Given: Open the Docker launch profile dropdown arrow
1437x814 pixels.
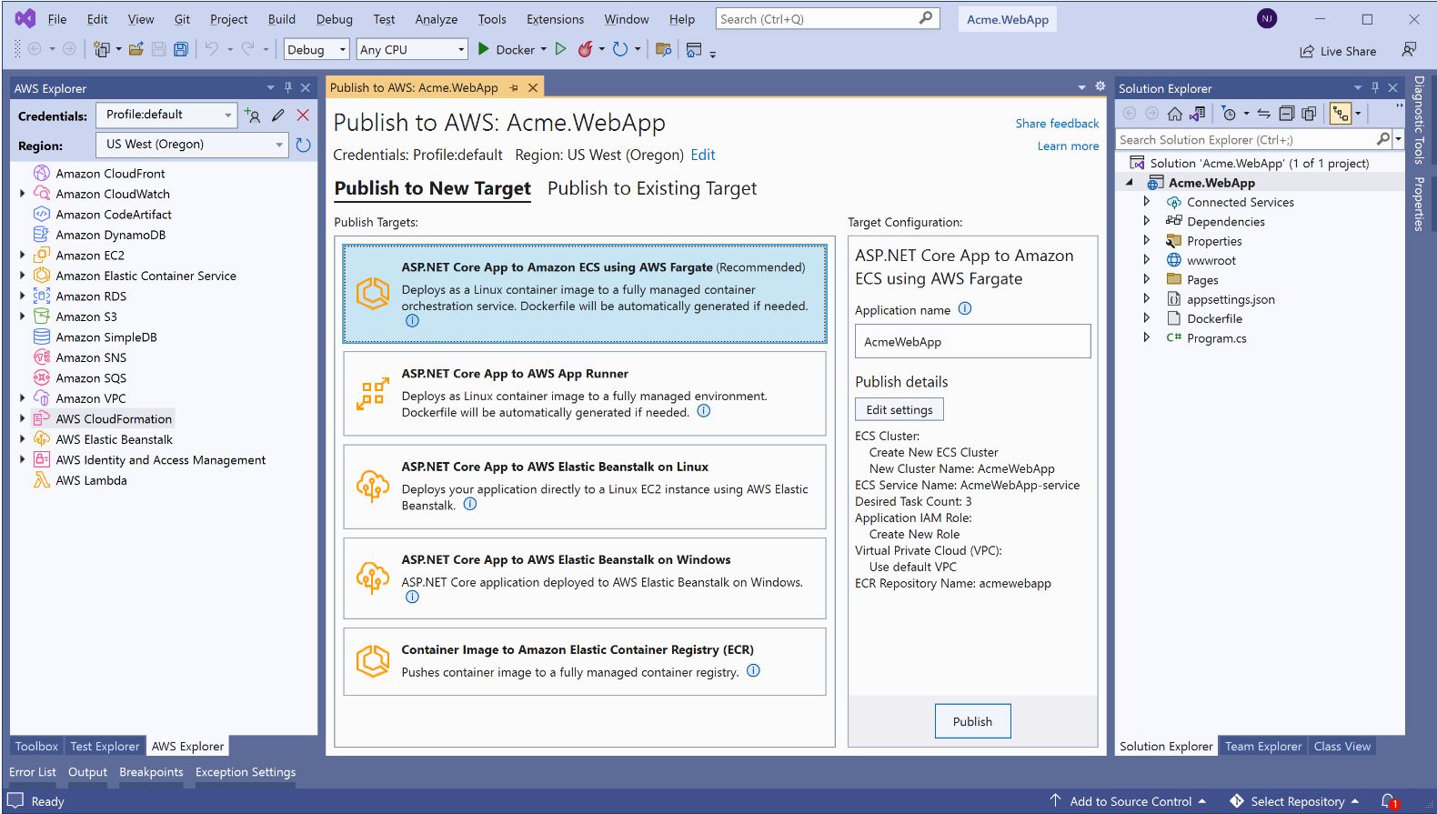Looking at the screenshot, I should click(544, 49).
